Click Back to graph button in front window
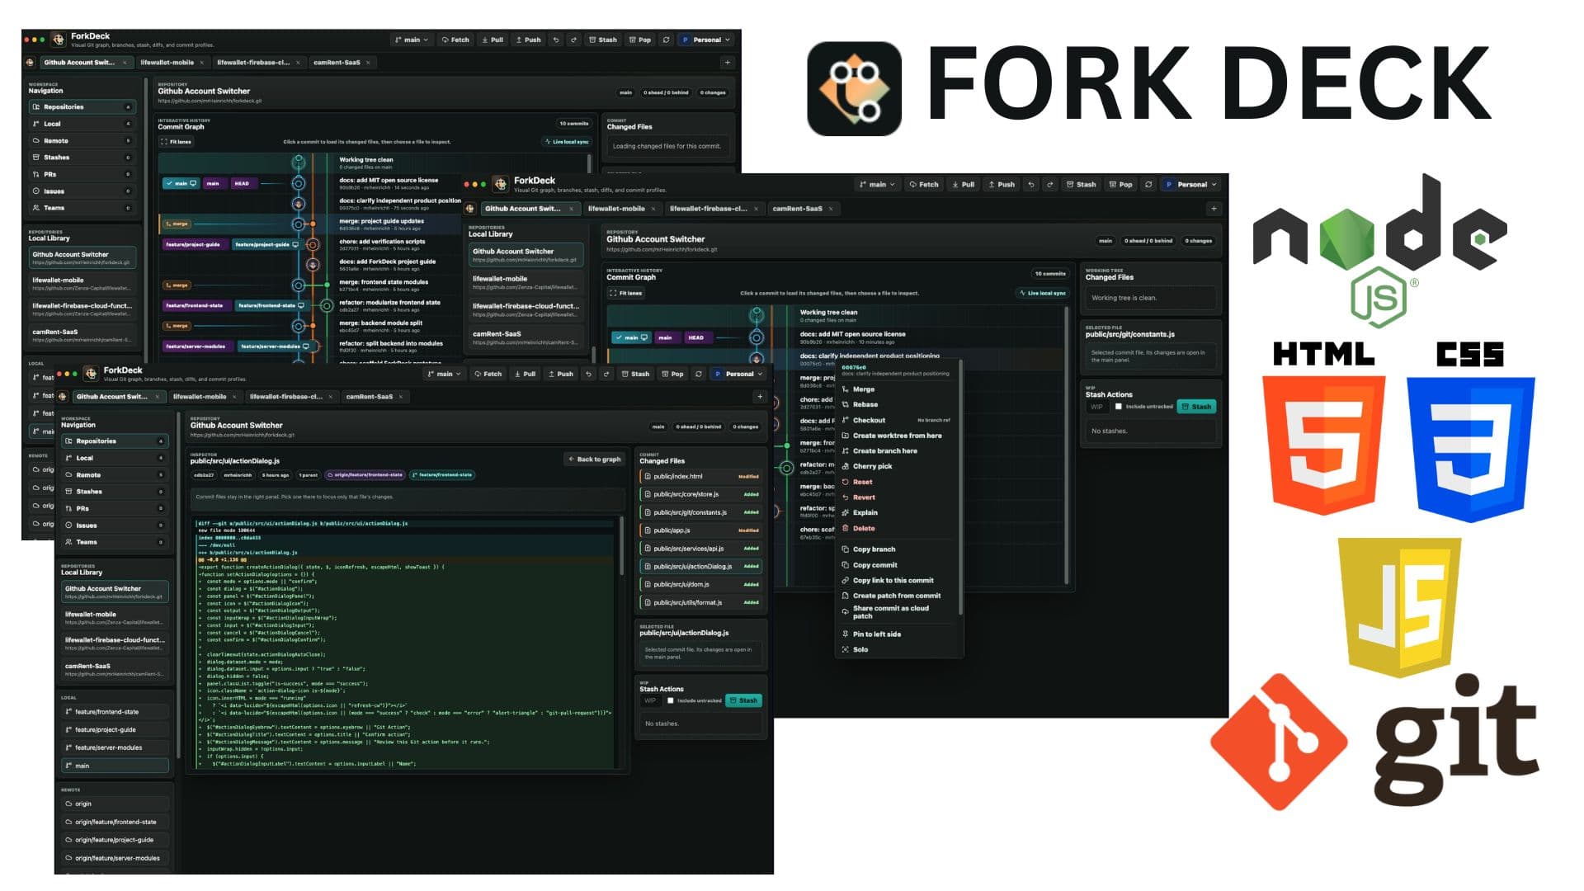The height and width of the screenshot is (891, 1584). click(595, 459)
